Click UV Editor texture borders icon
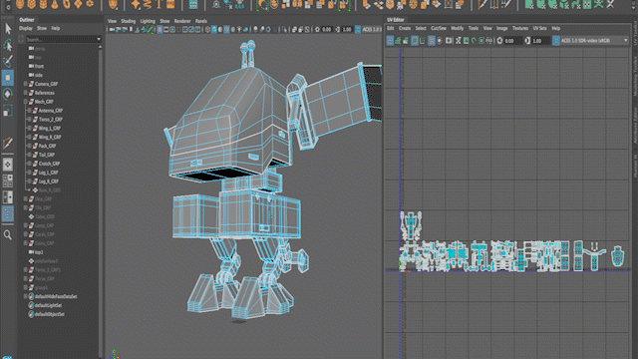Screen dimensions: 638x359 pyautogui.click(x=415, y=41)
